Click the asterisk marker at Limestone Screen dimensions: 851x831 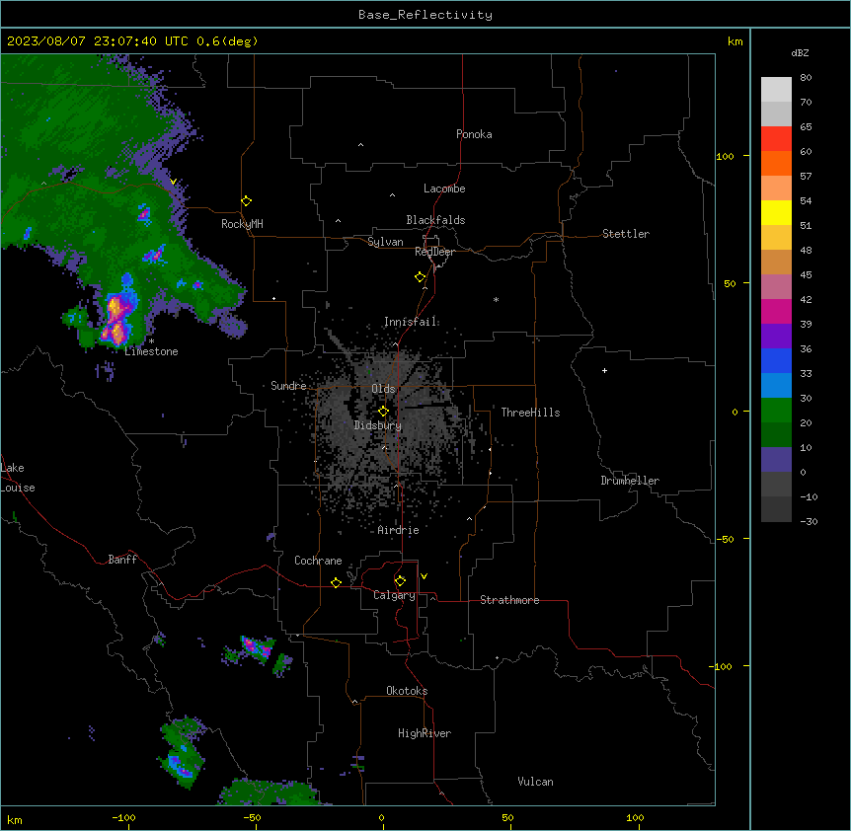(151, 341)
